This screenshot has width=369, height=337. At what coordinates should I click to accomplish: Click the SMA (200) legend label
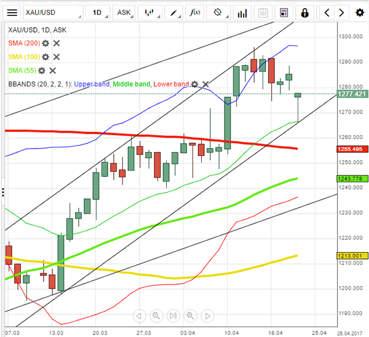(24, 43)
